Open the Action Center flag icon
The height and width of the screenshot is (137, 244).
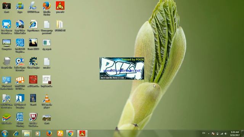213,134
